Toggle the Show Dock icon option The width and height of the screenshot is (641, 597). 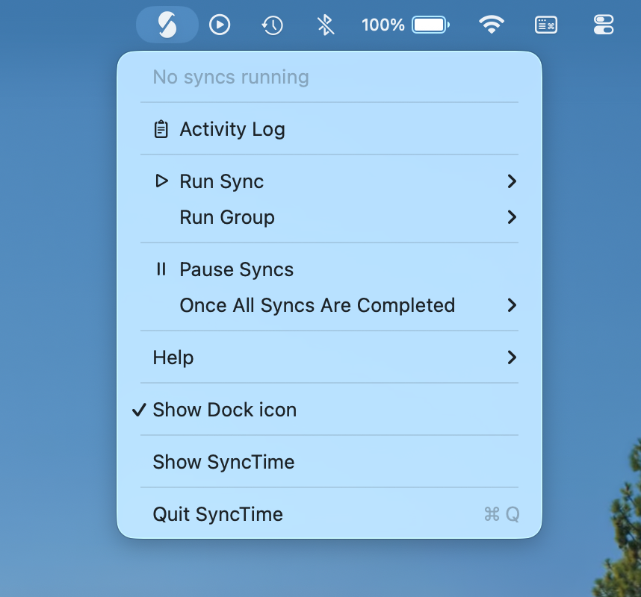point(224,410)
